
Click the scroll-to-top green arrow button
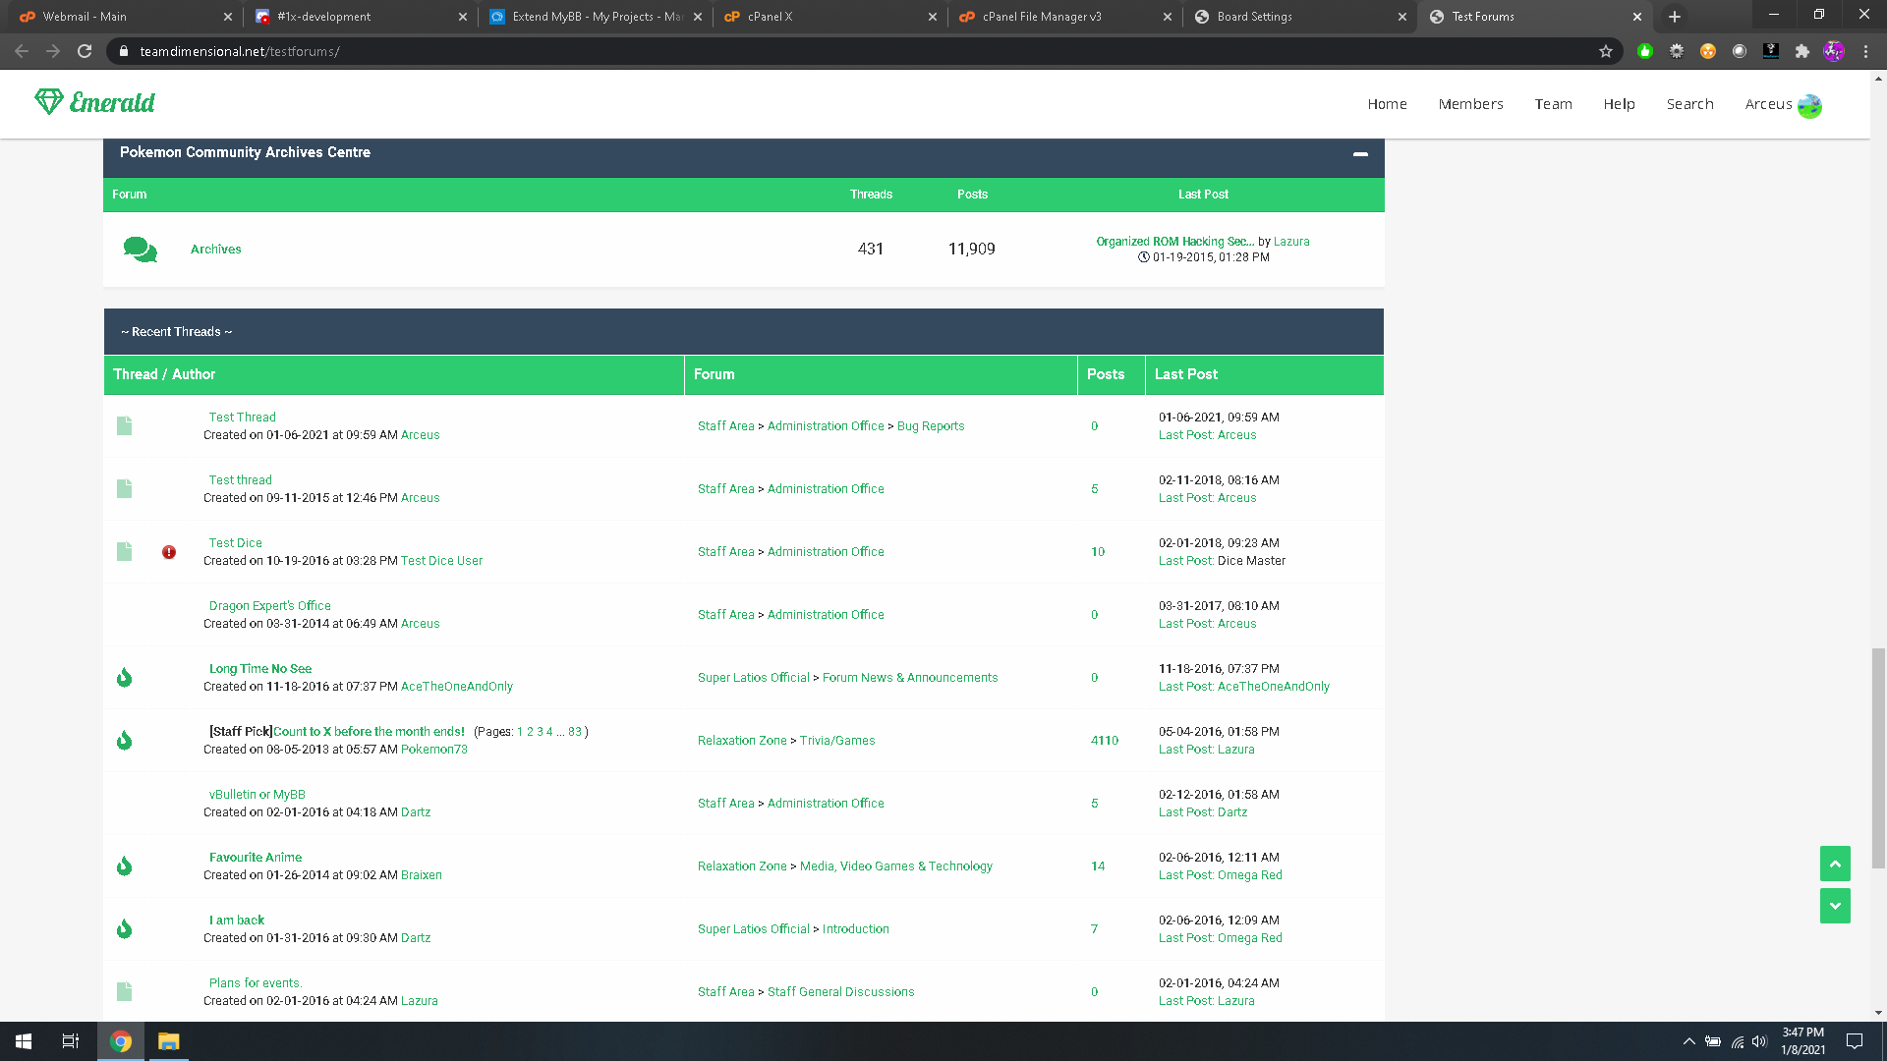click(x=1834, y=864)
